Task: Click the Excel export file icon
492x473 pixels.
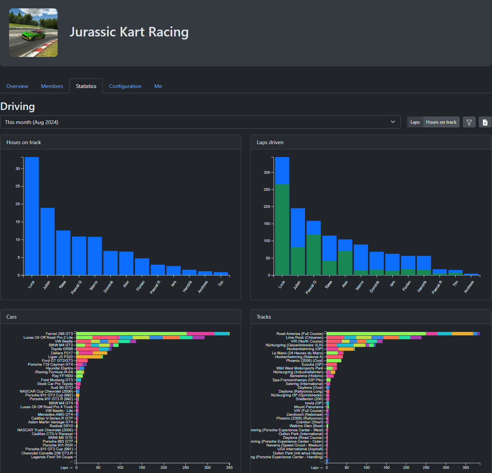Action: pyautogui.click(x=485, y=122)
